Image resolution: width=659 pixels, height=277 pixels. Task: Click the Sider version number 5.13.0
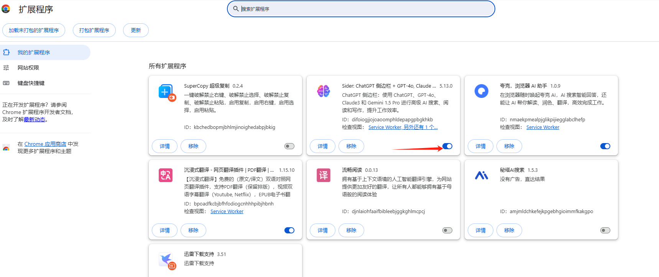(x=446, y=86)
